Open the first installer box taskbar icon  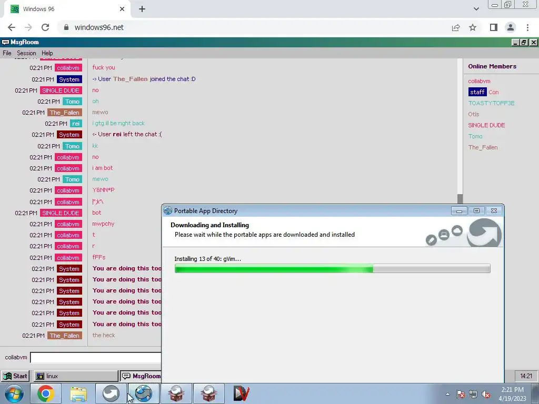coord(176,393)
